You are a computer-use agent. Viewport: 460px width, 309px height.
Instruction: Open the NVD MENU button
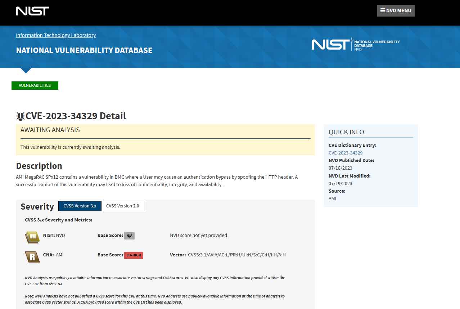point(396,11)
